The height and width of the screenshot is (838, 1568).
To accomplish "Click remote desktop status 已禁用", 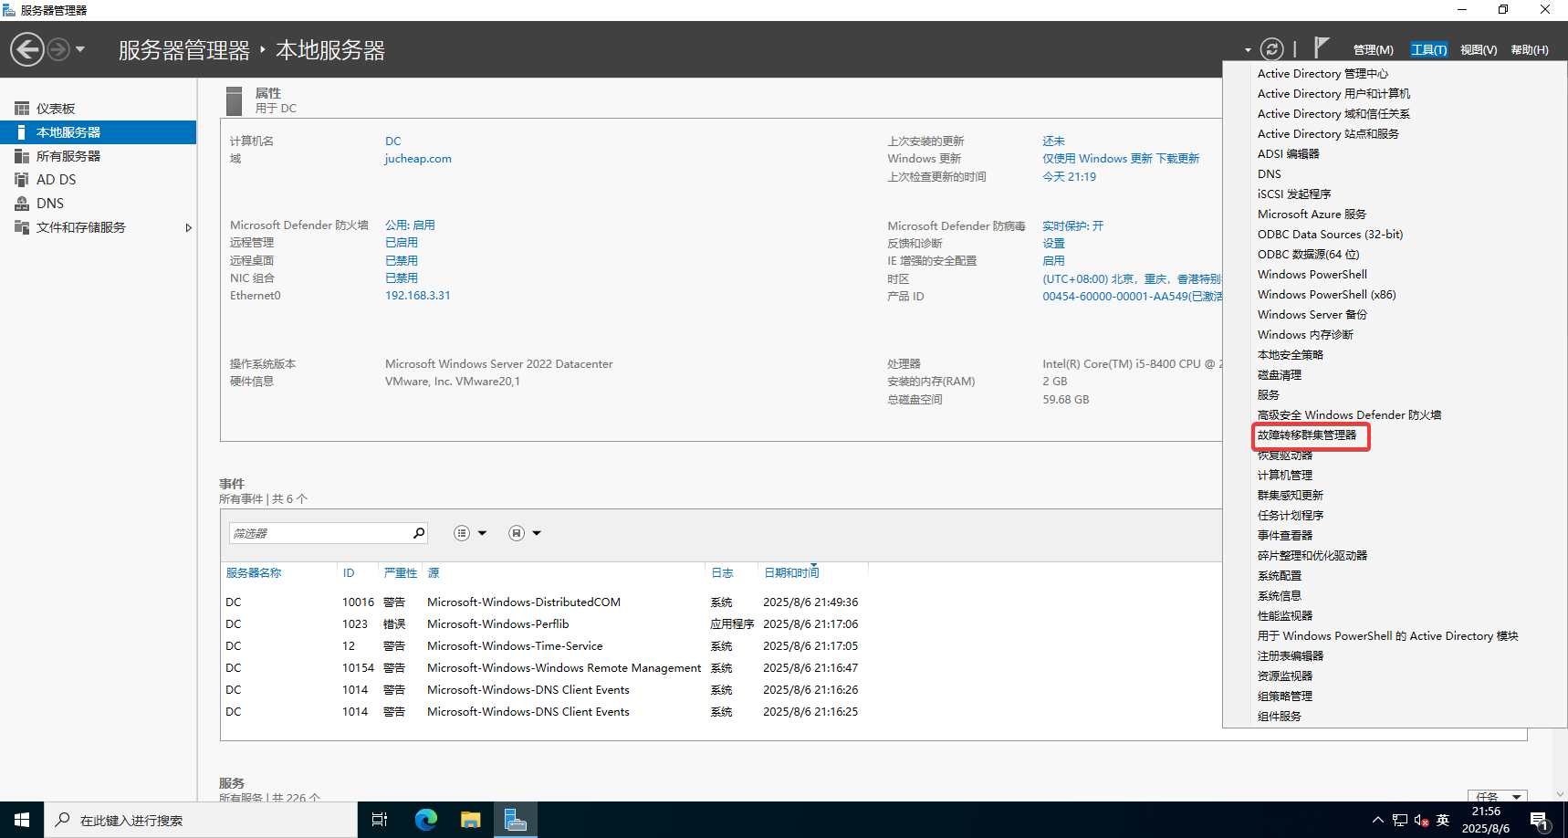I will [x=401, y=261].
